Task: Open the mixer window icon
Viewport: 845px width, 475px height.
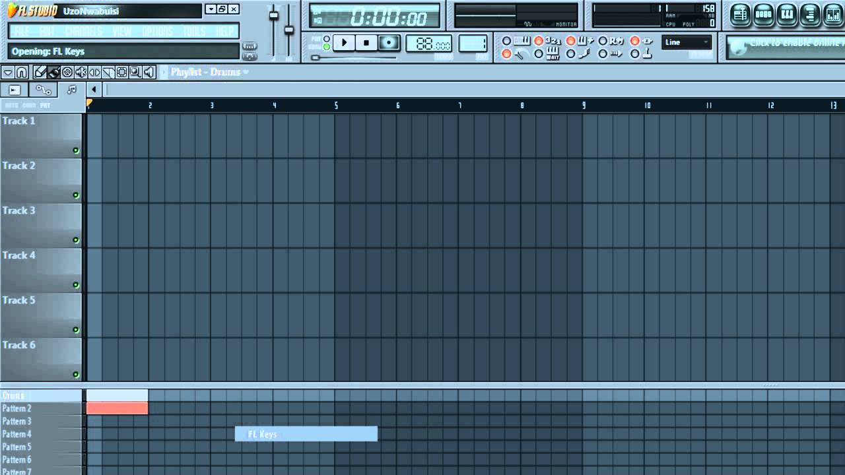Action: 832,14
